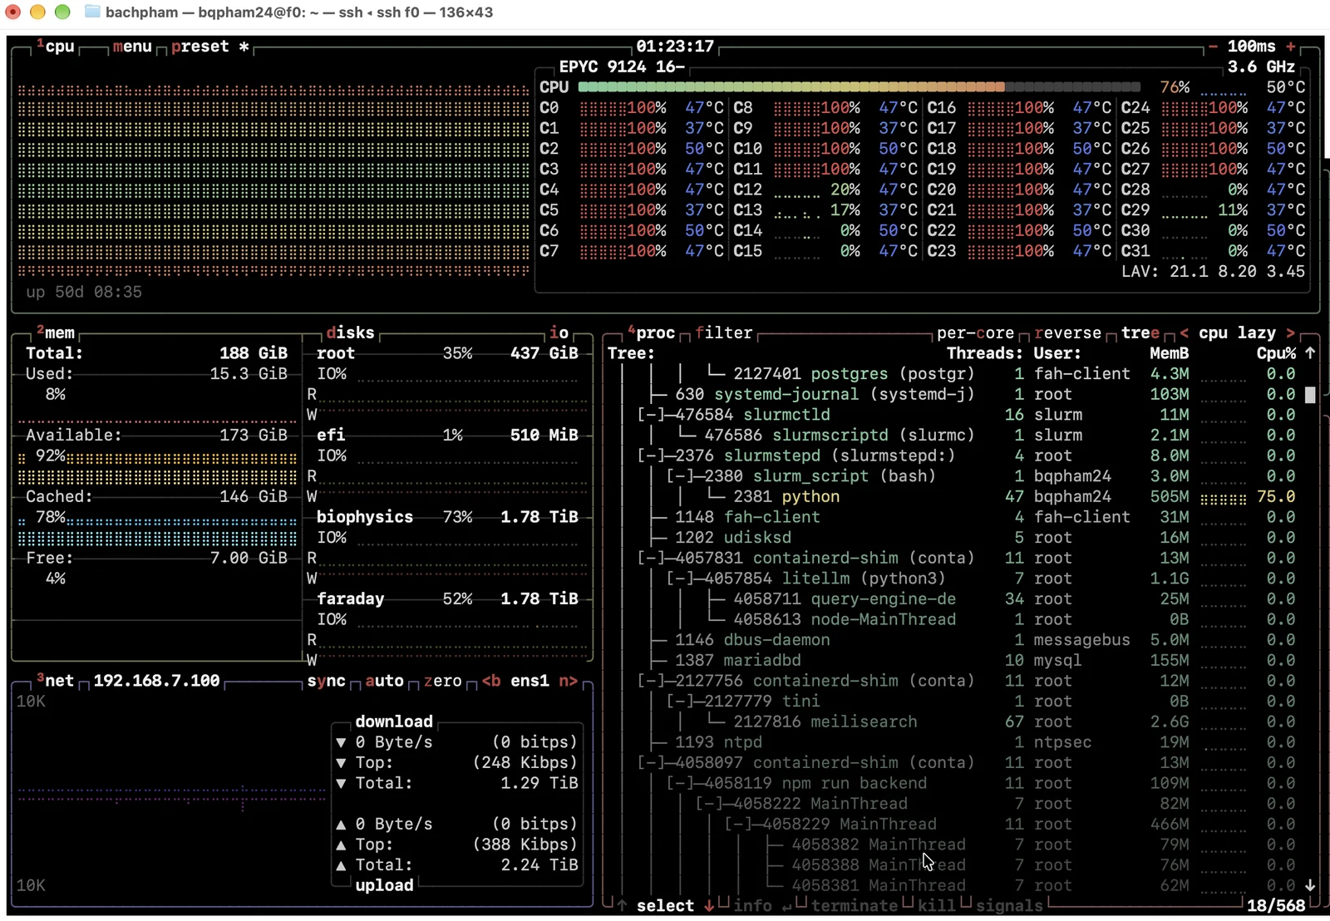
Task: Toggle the cpu box header
Action: coord(56,47)
